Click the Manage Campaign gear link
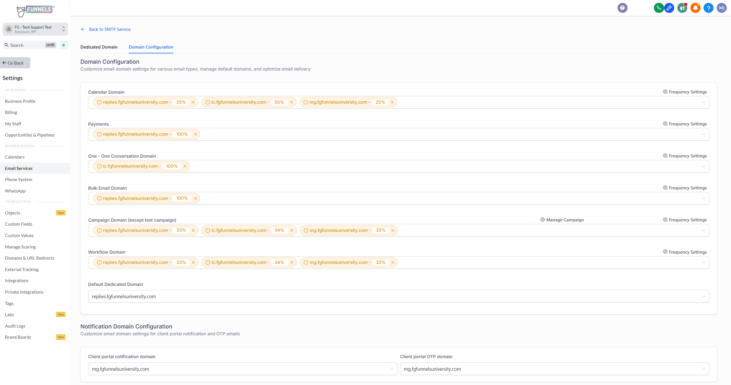This screenshot has width=731, height=385. [x=562, y=220]
